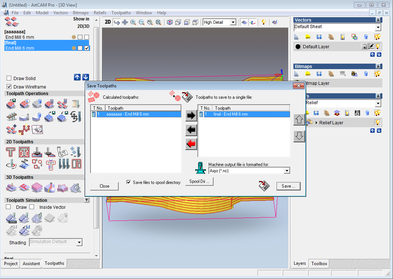Toggle the 3D checkbox for the final End Mill 6 mm toolpath

coord(87,48)
